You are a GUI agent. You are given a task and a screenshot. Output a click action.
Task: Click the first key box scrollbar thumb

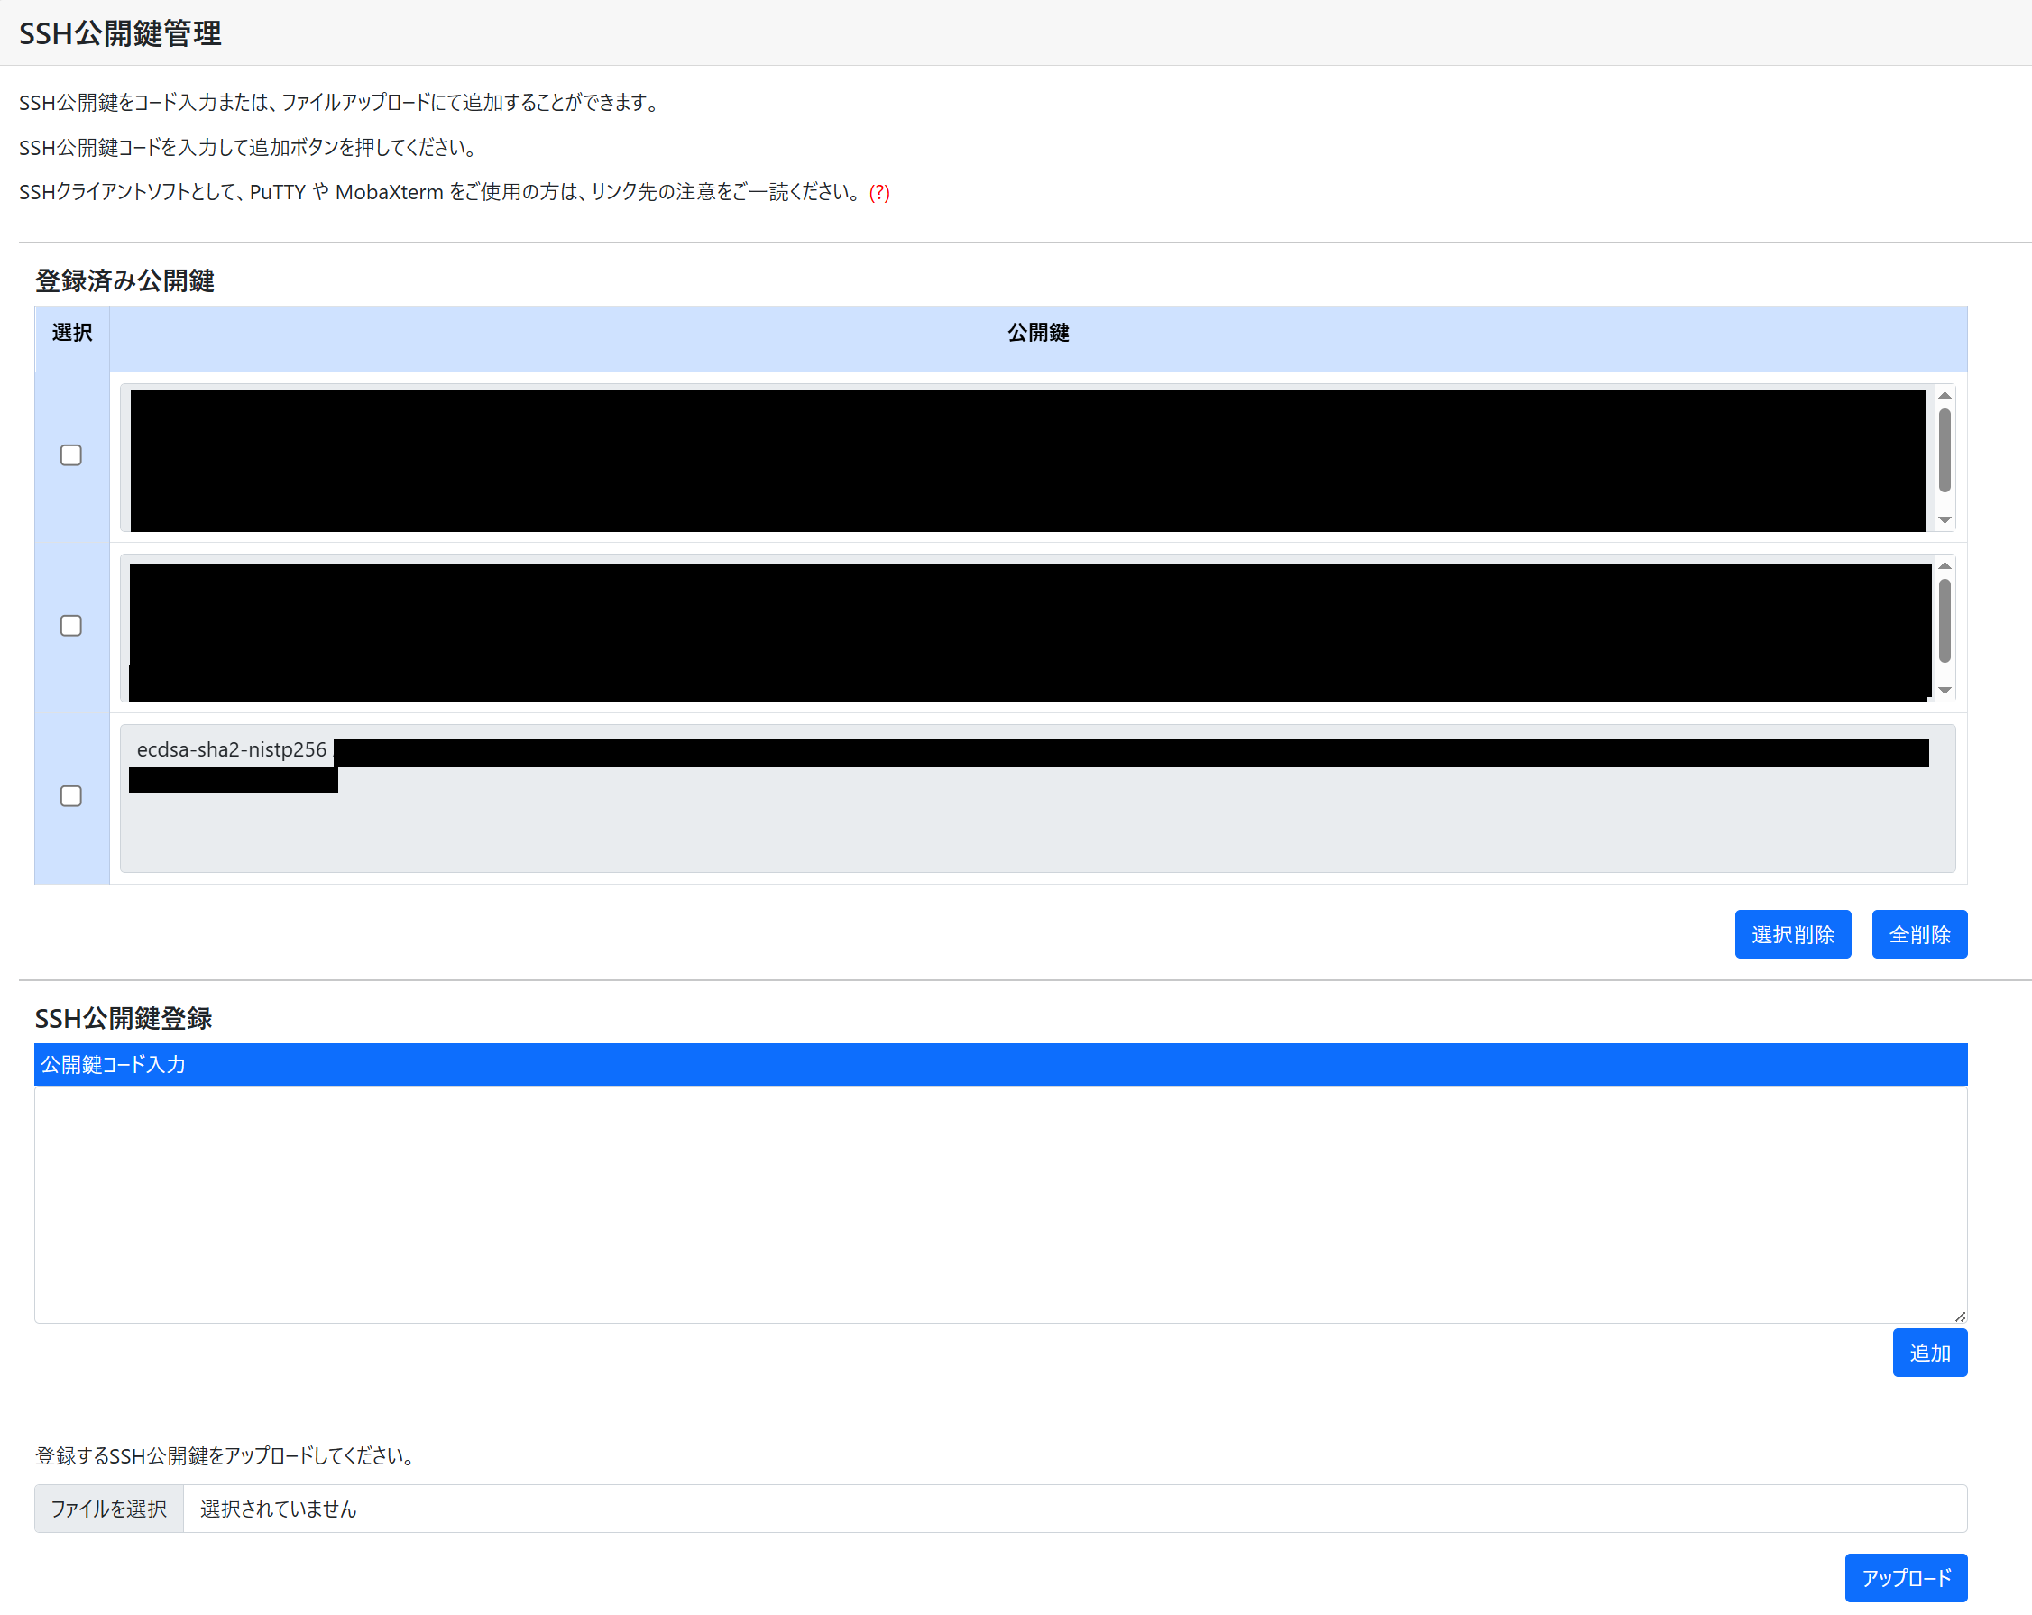(x=1944, y=450)
